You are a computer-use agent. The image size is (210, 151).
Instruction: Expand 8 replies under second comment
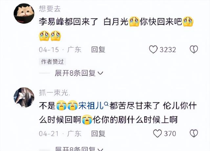click(79, 149)
